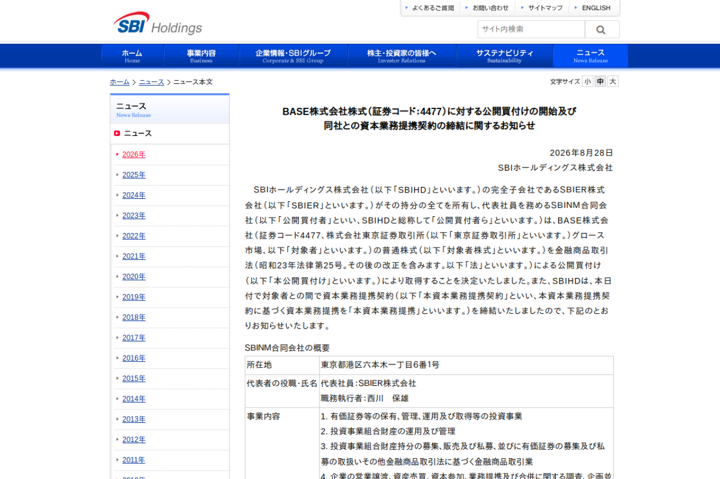This screenshot has width=720, height=479.
Task: Open 2013年 news archive
Action: click(134, 419)
